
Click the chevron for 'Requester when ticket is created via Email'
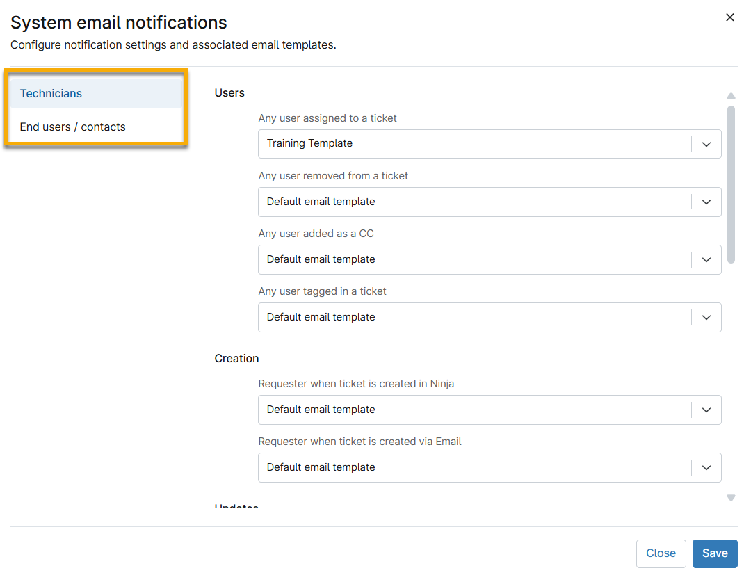pyautogui.click(x=706, y=467)
